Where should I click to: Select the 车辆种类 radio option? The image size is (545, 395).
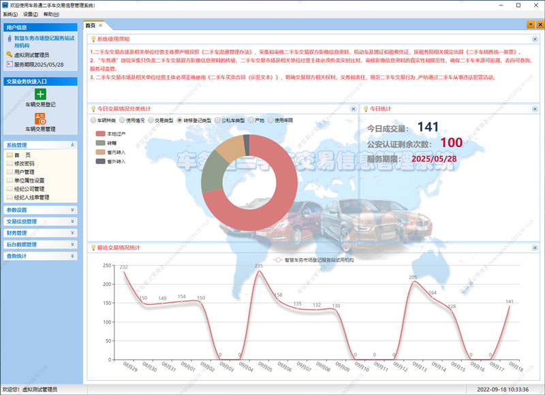pyautogui.click(x=93, y=121)
